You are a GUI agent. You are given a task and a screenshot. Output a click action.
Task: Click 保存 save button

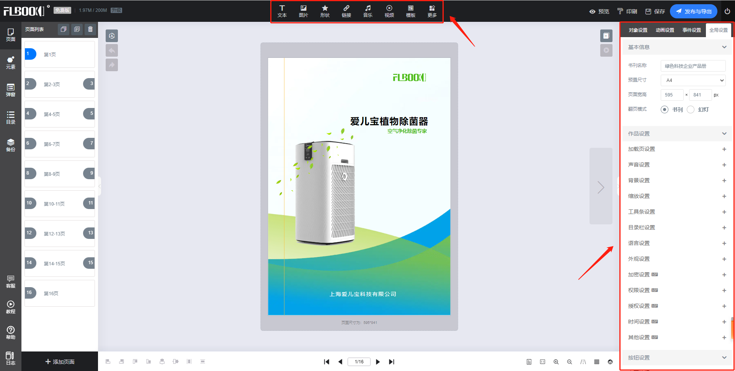point(655,11)
